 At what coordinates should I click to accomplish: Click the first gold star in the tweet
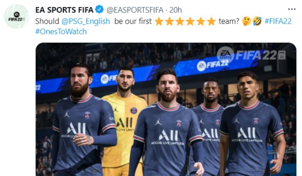click(x=159, y=21)
